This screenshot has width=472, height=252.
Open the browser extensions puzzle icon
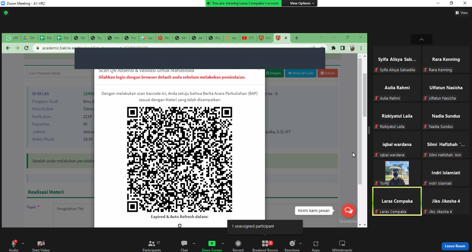(x=333, y=48)
